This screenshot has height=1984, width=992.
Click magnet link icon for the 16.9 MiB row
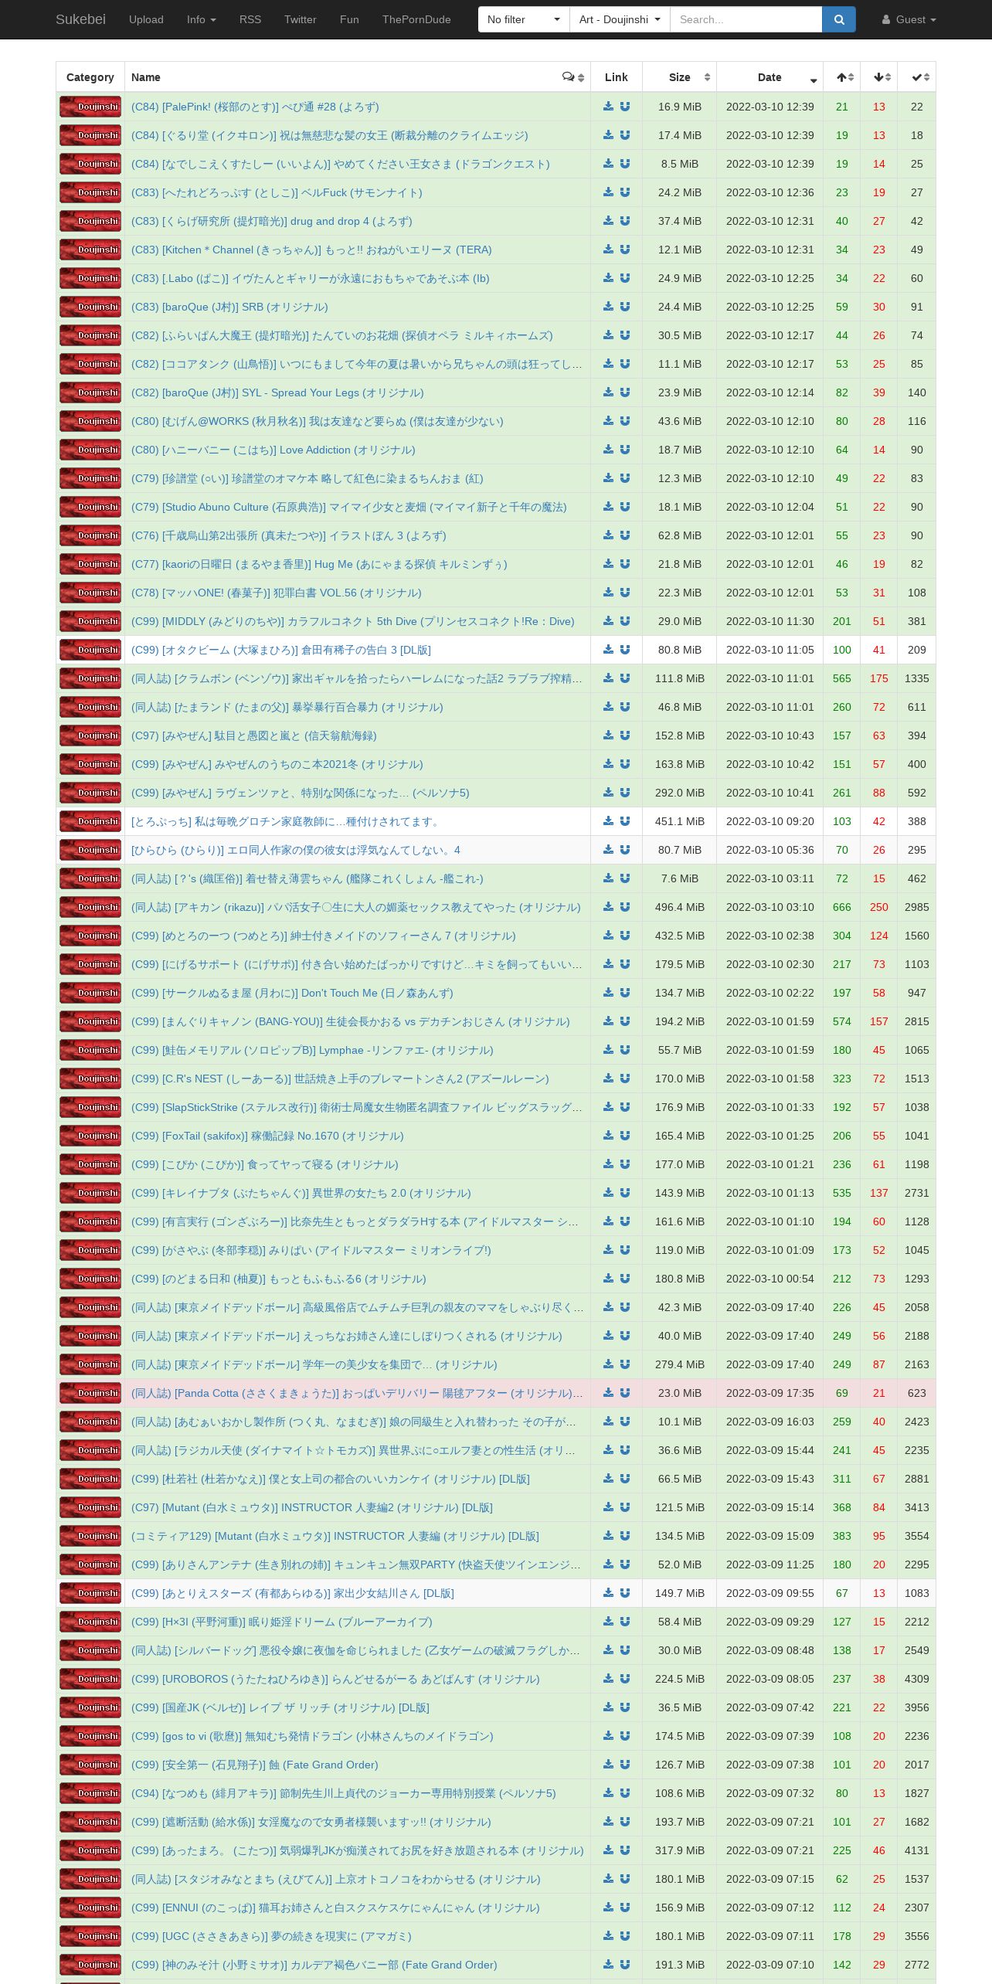[625, 107]
